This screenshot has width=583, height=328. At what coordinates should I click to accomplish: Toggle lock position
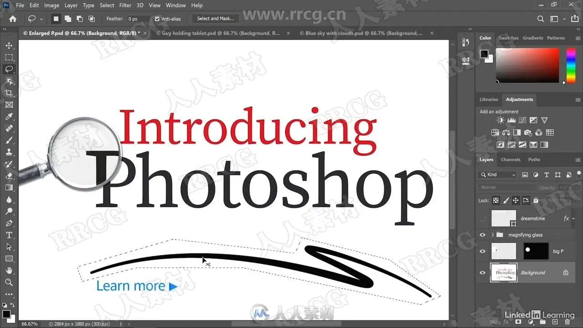point(516,200)
